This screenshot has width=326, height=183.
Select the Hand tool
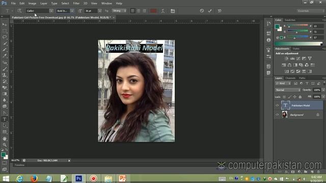5,138
